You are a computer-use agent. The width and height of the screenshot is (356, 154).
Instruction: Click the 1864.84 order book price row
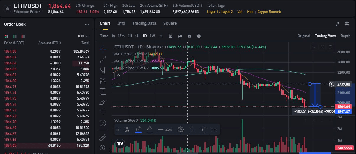coord(47,63)
